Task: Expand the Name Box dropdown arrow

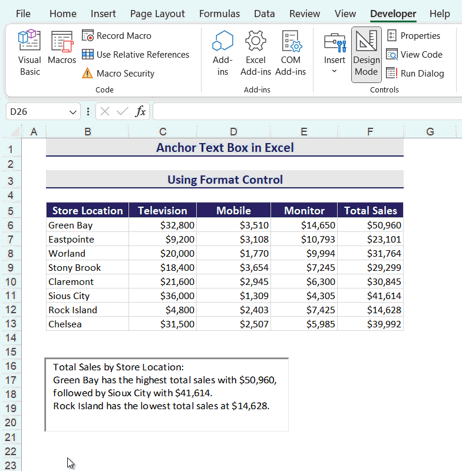Action: [72, 112]
